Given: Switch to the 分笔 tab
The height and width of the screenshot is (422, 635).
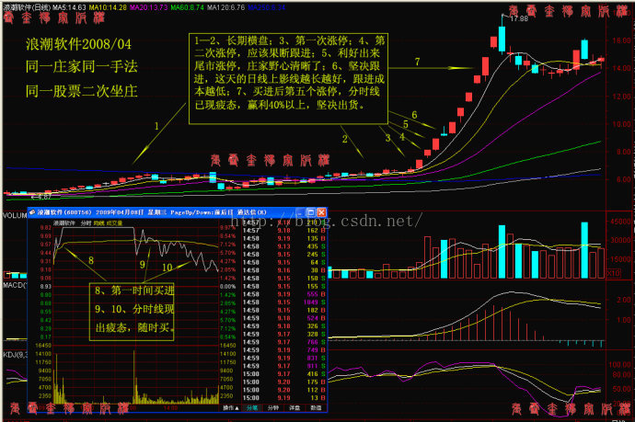Looking at the screenshot, I should [x=252, y=408].
